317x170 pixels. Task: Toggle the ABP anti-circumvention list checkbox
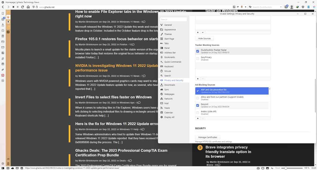198,91
